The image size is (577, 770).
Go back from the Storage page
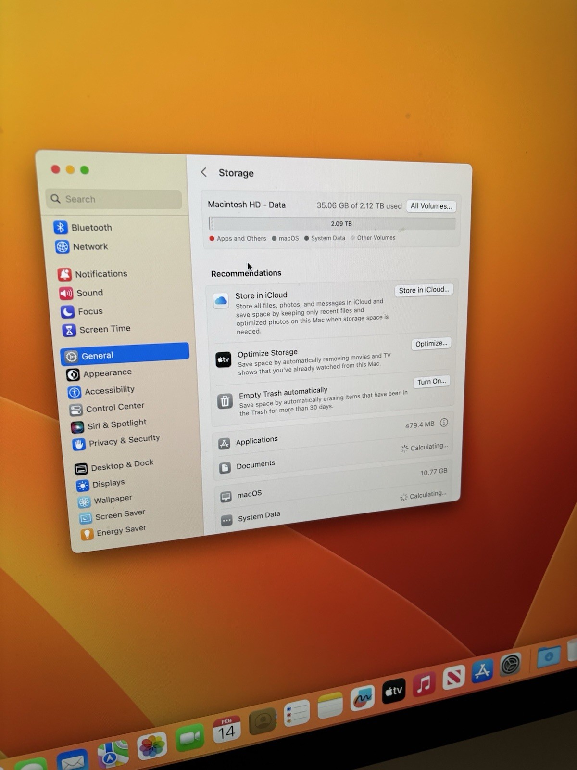204,172
